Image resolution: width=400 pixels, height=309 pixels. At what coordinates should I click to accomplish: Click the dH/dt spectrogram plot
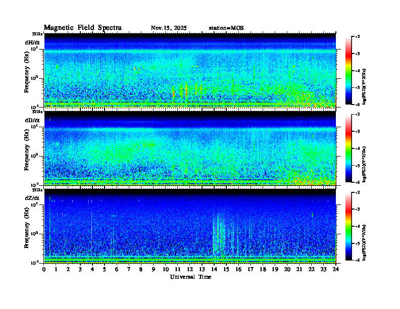[x=190, y=70]
